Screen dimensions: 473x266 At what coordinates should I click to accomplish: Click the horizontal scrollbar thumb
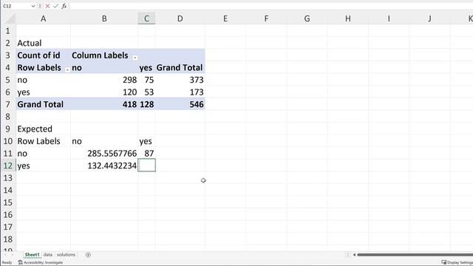pyautogui.click(x=415, y=255)
